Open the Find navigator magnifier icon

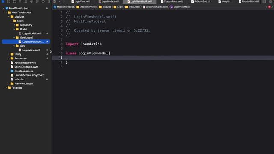pos(20,1)
